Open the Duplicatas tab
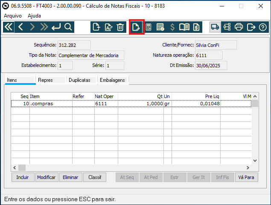 [82, 80]
